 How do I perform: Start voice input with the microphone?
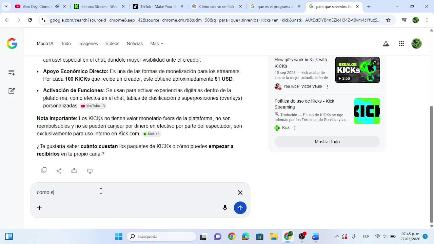click(x=225, y=208)
